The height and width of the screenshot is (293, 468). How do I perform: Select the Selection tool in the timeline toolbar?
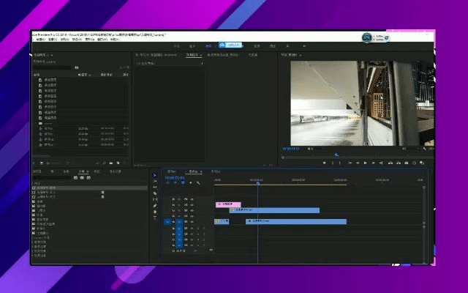click(155, 176)
